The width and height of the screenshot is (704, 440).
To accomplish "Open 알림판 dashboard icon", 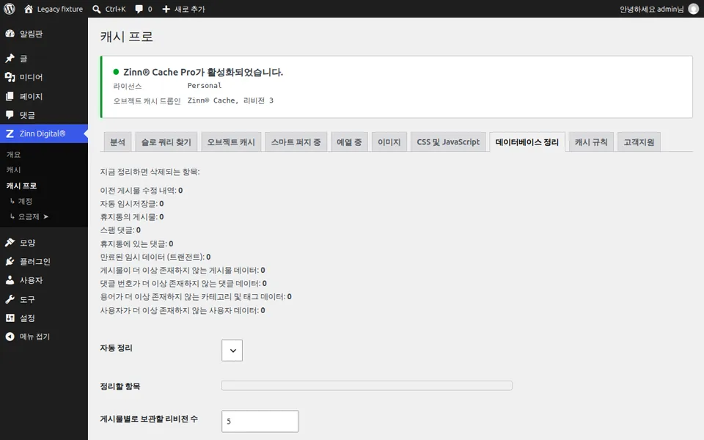I will (x=10, y=34).
